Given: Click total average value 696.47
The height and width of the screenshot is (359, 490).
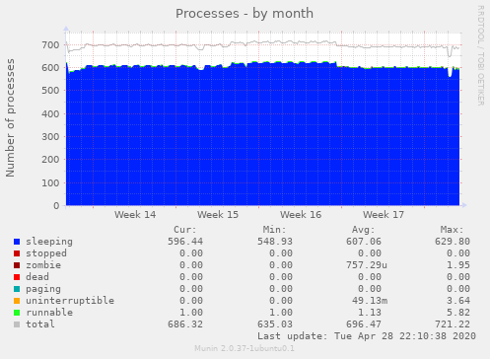Looking at the screenshot, I should click(x=364, y=324).
